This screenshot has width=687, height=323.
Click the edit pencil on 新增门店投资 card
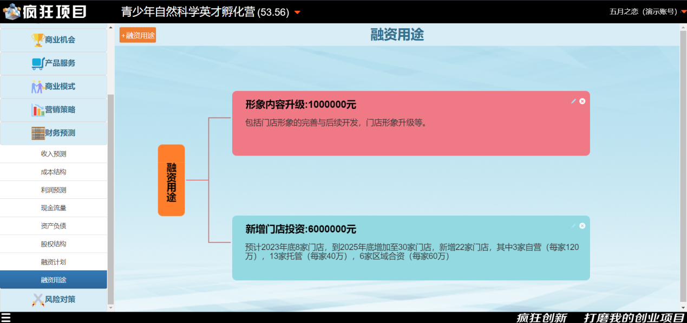coord(573,226)
